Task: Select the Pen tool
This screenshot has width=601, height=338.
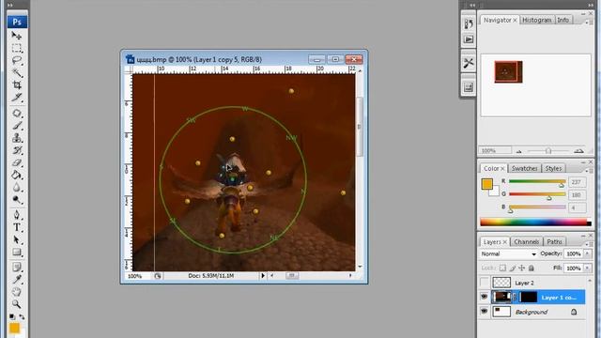Action: (17, 215)
